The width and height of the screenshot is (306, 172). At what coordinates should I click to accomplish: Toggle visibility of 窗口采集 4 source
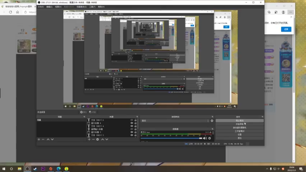coord(132,123)
